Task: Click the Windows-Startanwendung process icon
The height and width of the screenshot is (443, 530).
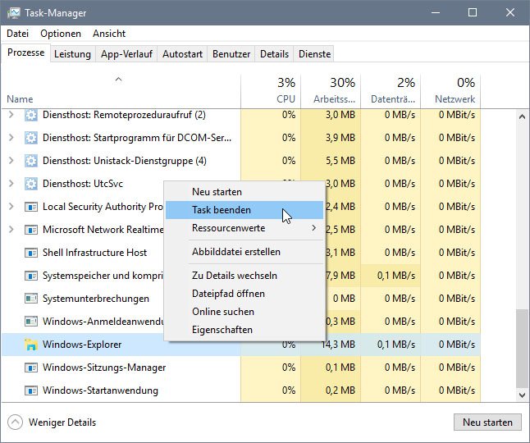Action: [x=31, y=390]
